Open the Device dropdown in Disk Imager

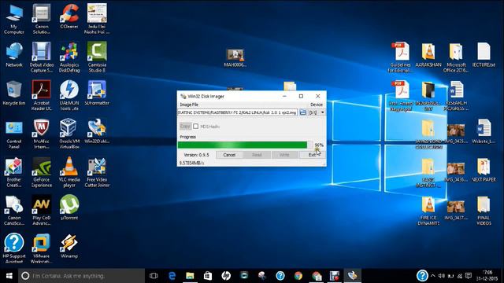(x=317, y=112)
